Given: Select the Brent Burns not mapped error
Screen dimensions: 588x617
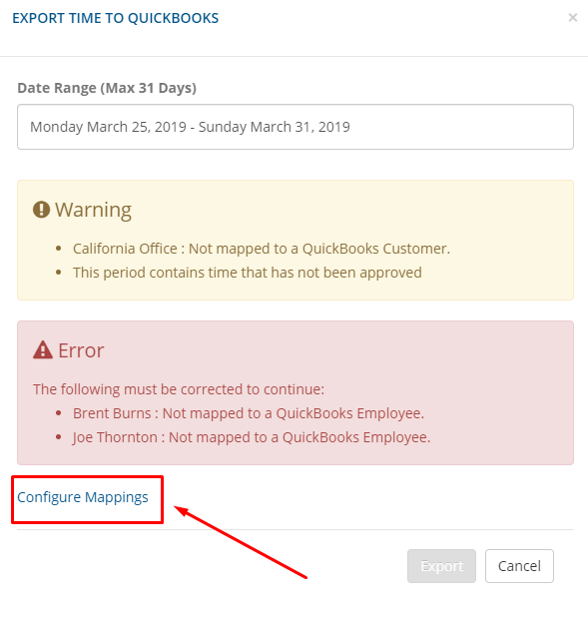Looking at the screenshot, I should tap(249, 413).
